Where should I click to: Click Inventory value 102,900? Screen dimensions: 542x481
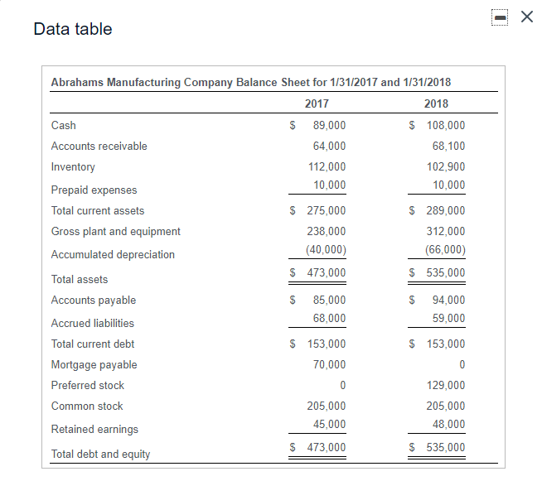[446, 166]
